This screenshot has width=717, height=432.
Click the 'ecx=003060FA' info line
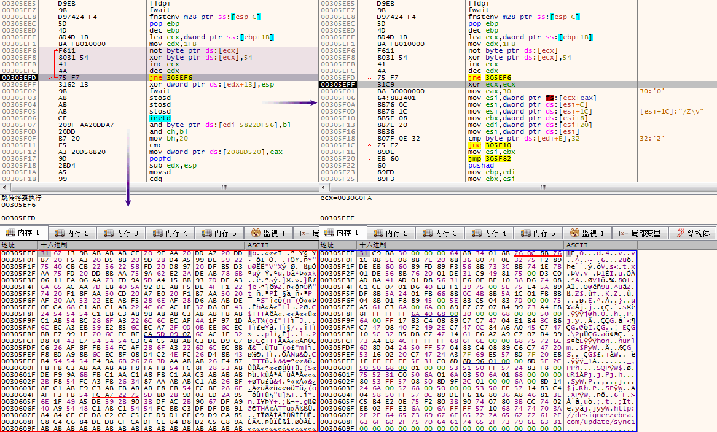point(346,198)
